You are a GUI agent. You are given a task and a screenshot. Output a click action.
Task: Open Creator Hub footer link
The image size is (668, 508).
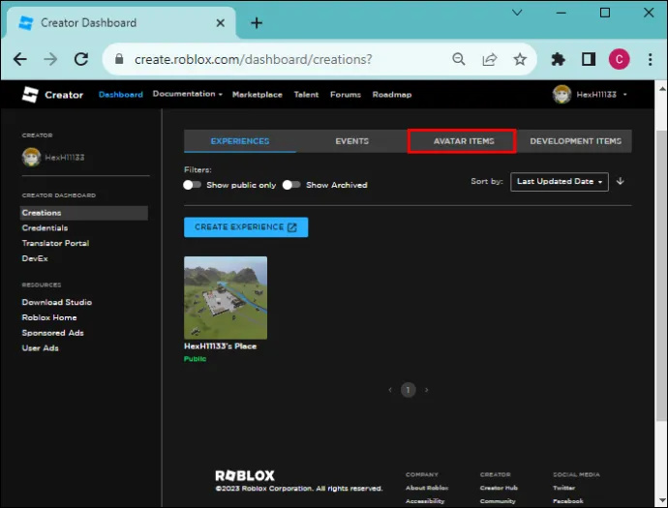[x=499, y=488]
